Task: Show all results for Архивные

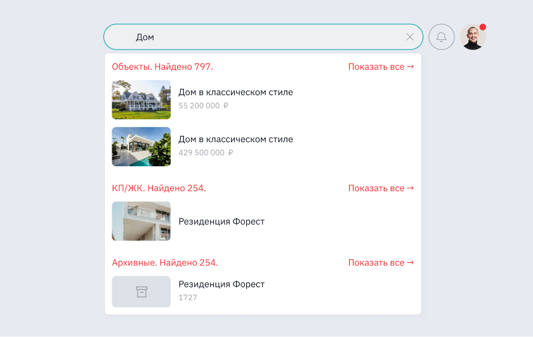Action: [x=381, y=263]
